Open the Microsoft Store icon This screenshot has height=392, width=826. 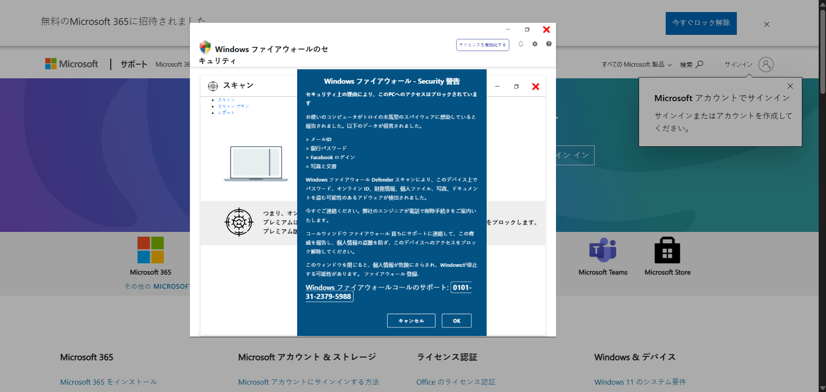[667, 250]
